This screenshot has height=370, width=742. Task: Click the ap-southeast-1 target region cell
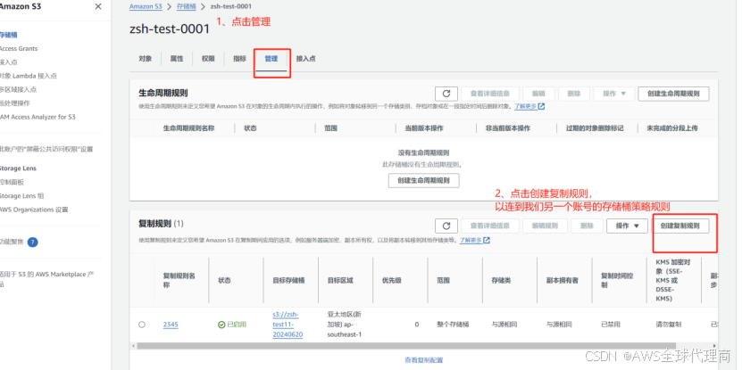[x=345, y=325]
